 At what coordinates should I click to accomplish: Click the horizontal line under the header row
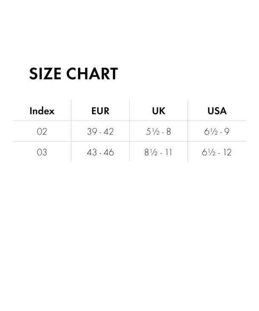click(129, 121)
